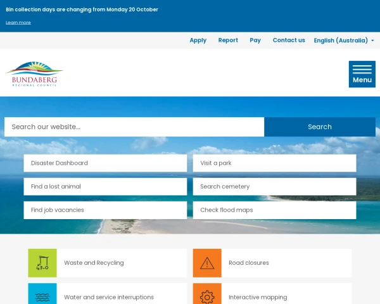
Task: Click the Bundaberg Regional Council logo
Action: coord(34,74)
